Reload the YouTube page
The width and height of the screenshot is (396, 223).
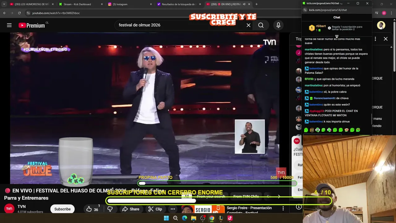coord(19,13)
